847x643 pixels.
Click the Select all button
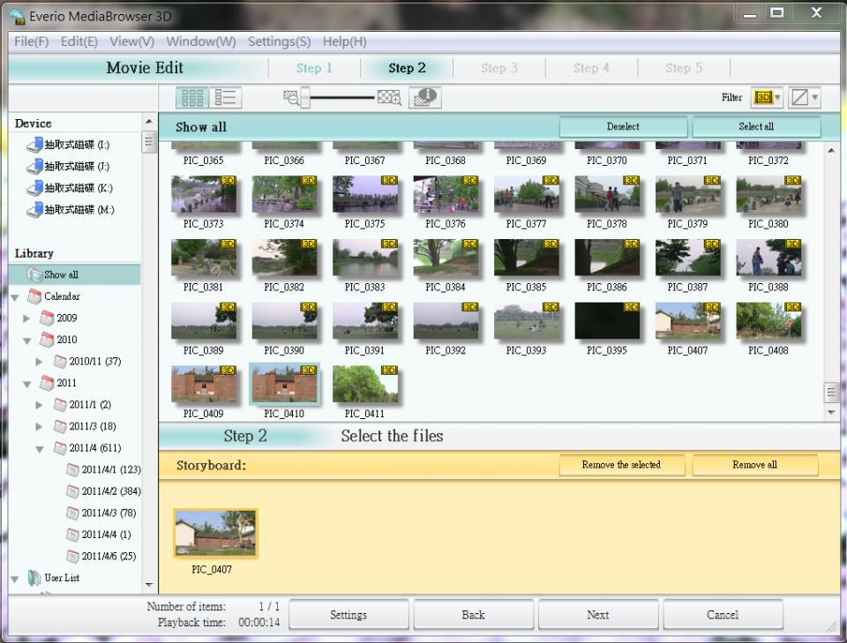(x=756, y=126)
